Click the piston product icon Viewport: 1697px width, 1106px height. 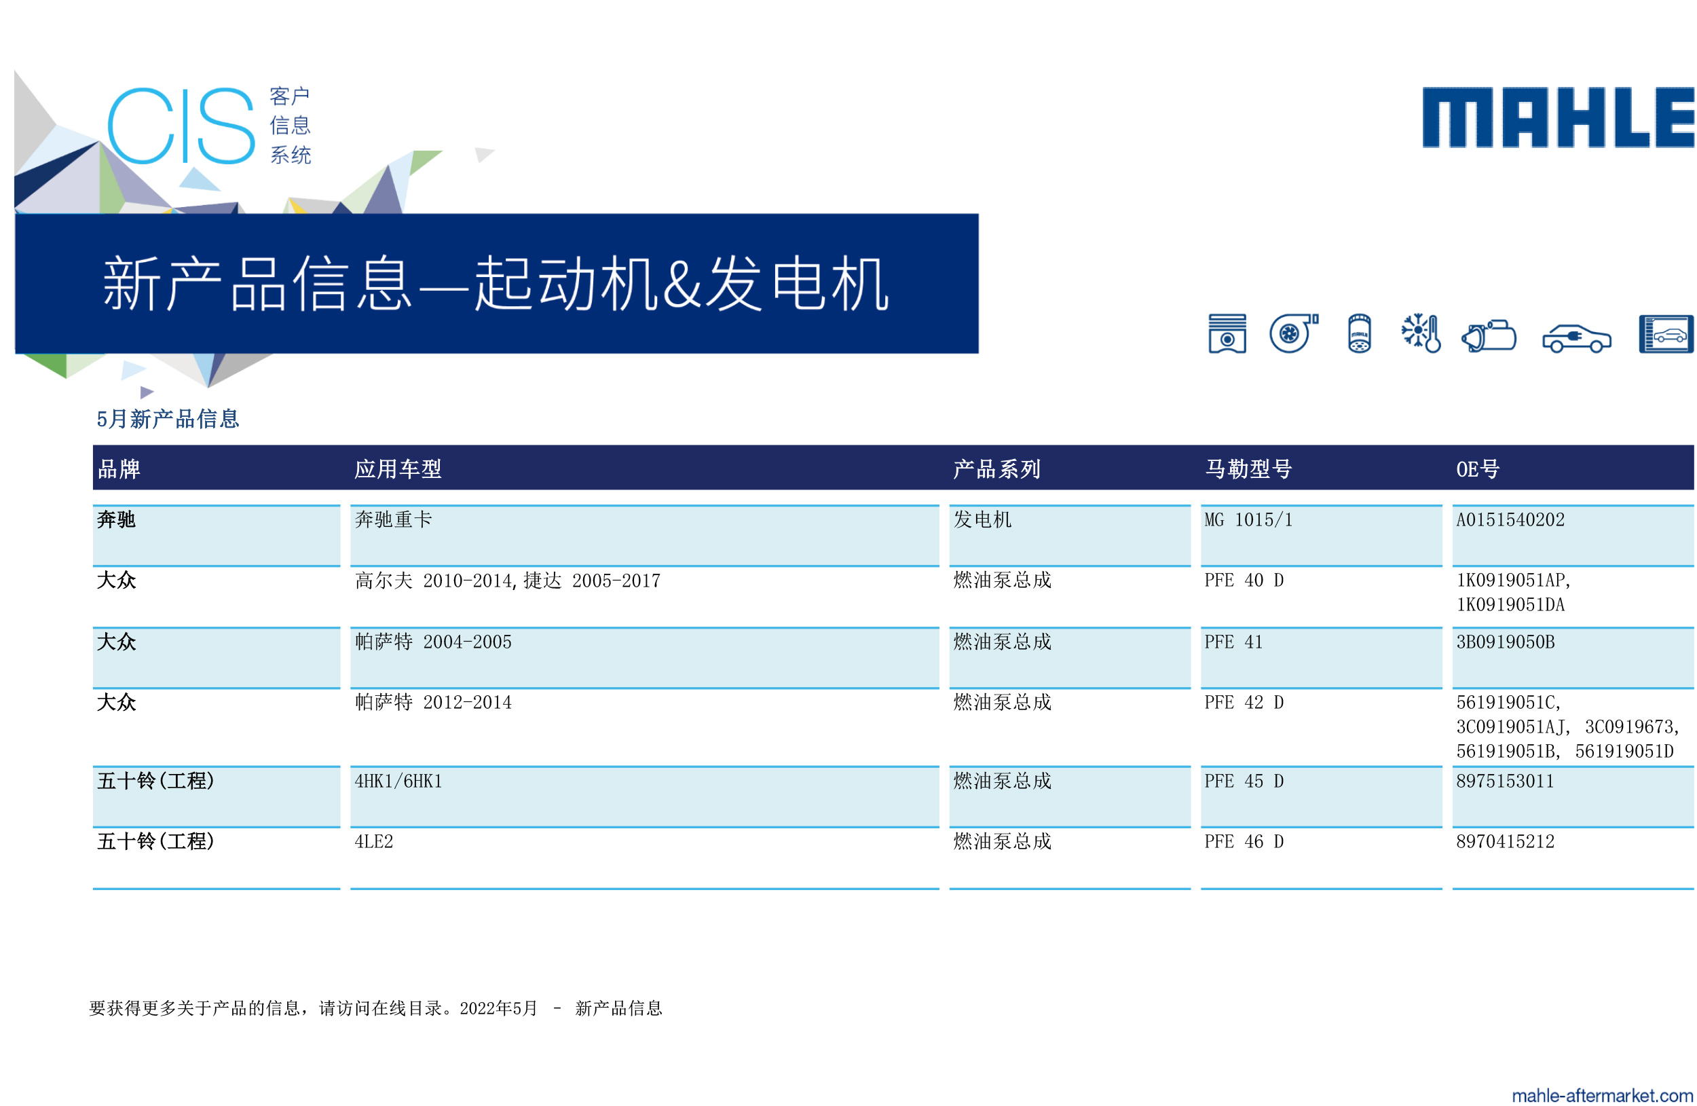pyautogui.click(x=1227, y=333)
